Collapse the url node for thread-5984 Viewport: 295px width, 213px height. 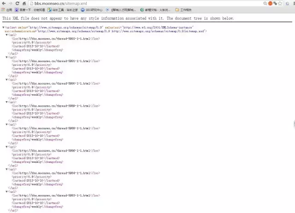click(6, 169)
